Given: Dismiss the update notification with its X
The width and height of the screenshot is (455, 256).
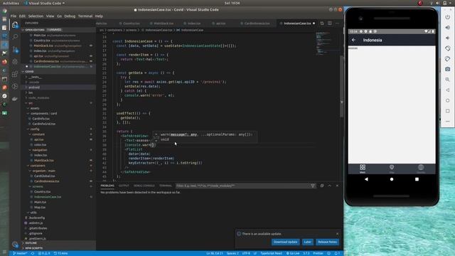Looking at the screenshot, I should click(x=337, y=234).
